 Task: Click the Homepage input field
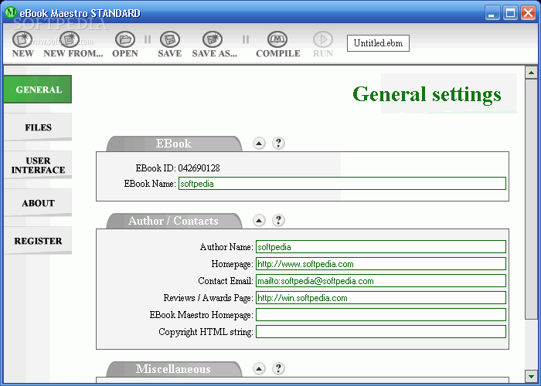click(381, 264)
